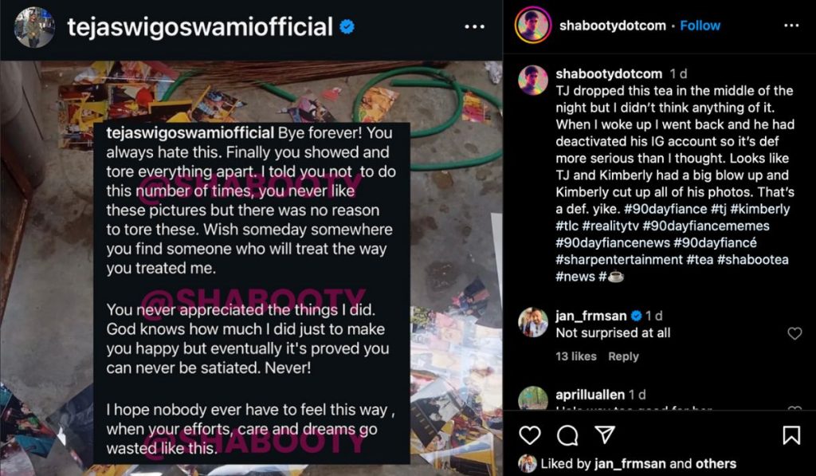This screenshot has height=476, width=816.
Task: Follow shabootydotcom
Action: click(700, 26)
